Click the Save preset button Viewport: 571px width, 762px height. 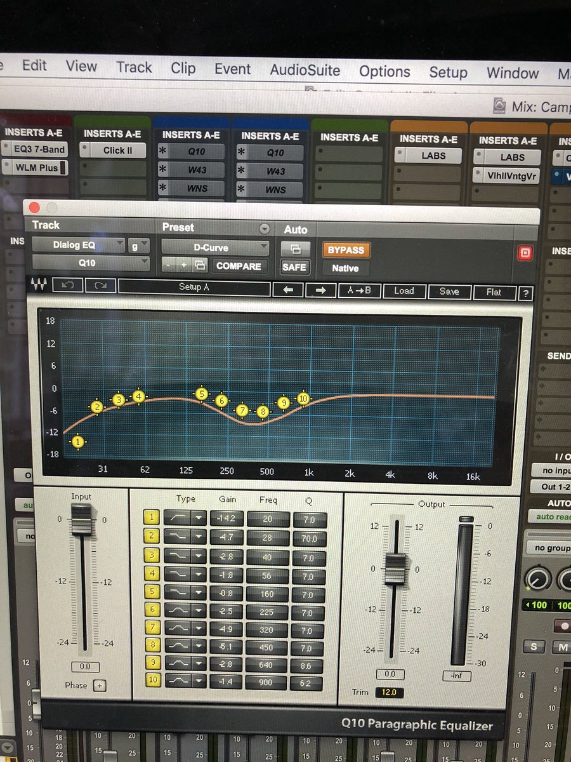point(449,292)
